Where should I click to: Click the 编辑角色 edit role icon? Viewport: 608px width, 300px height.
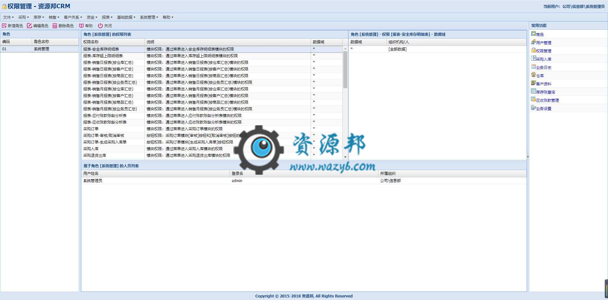(29, 26)
